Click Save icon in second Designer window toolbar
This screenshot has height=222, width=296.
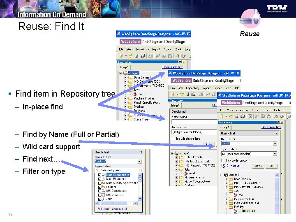[187, 94]
